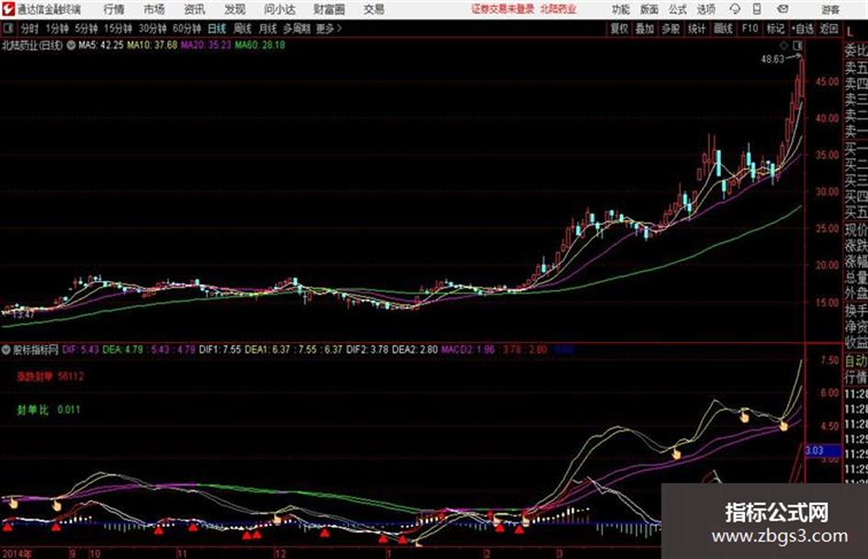868x559 pixels.
Task: Click the DEA1: 6.37 indicator value
Action: pyautogui.click(x=267, y=350)
